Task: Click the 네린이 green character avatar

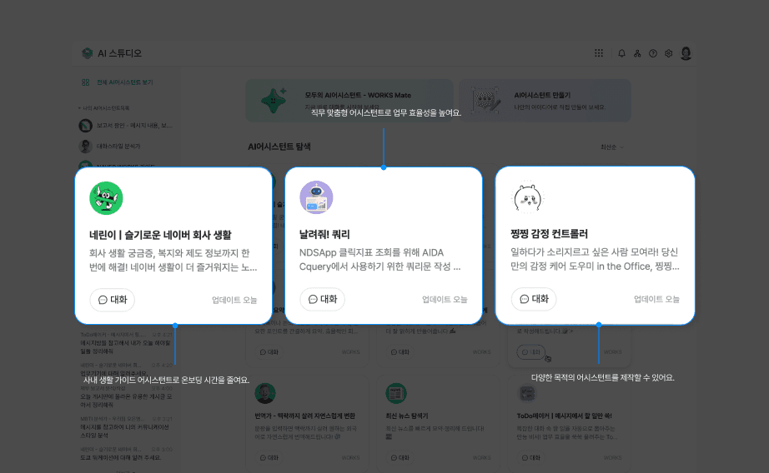Action: click(106, 198)
